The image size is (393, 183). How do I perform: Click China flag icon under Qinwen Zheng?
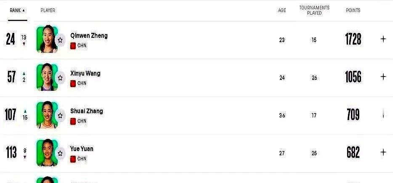(73, 45)
